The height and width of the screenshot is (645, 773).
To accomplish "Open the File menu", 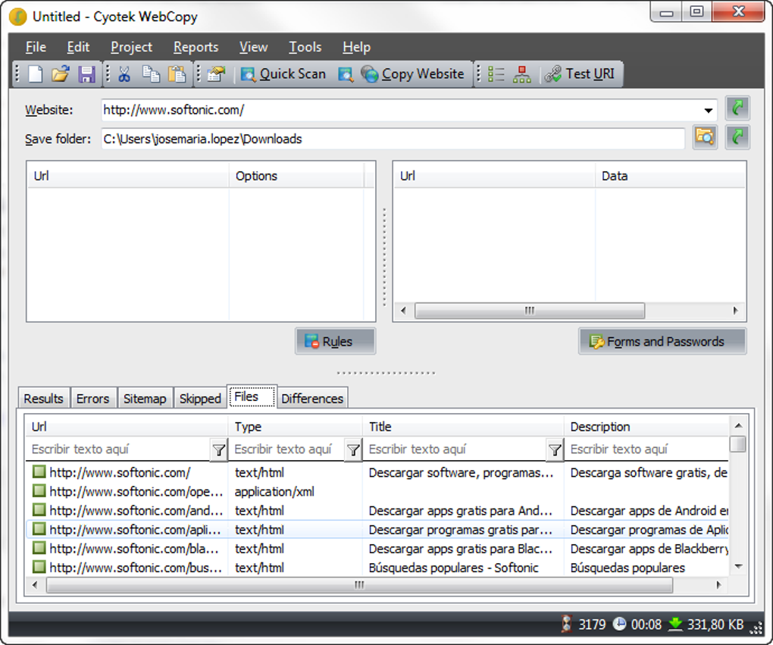I will pyautogui.click(x=36, y=47).
